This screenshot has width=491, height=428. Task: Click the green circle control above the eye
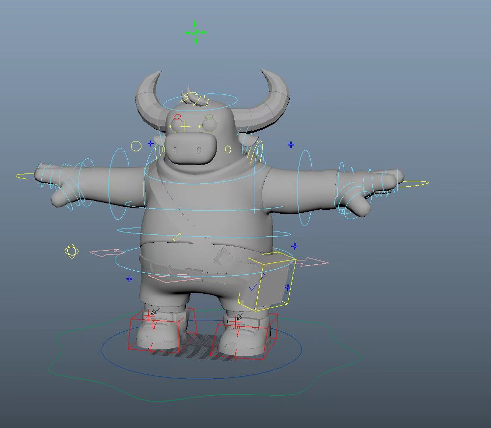pos(209,117)
